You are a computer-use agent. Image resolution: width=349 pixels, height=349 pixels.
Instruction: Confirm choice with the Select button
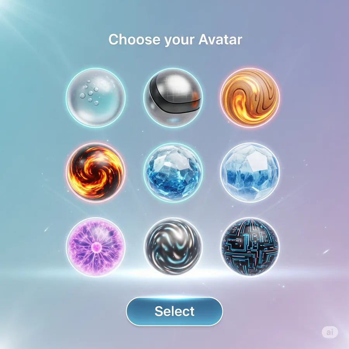[x=174, y=311]
